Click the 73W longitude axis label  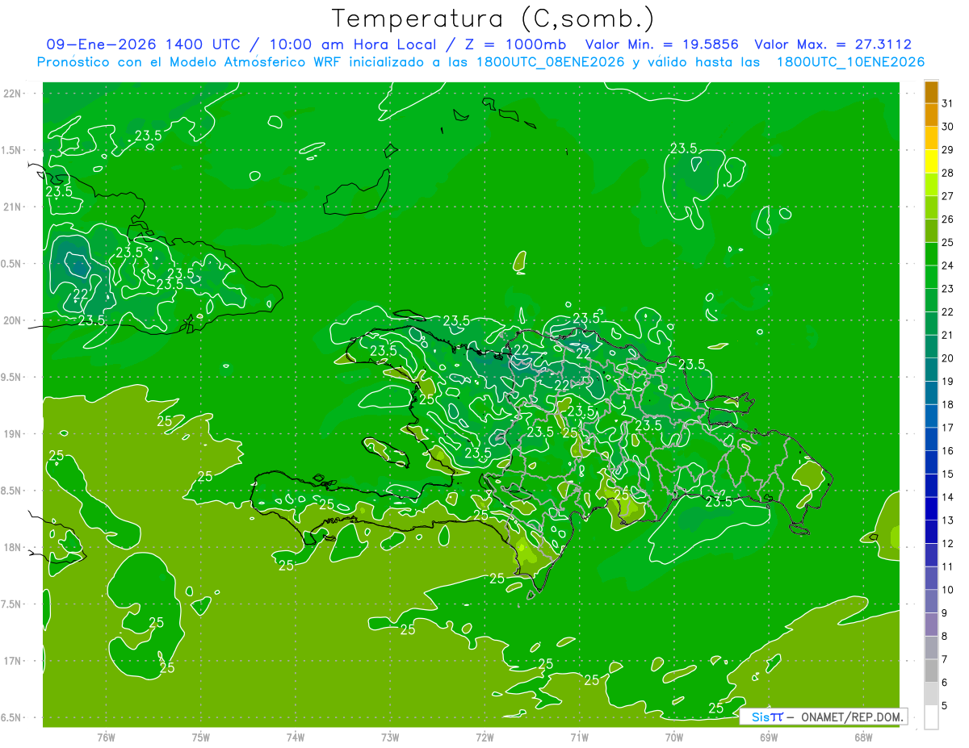pyautogui.click(x=390, y=737)
